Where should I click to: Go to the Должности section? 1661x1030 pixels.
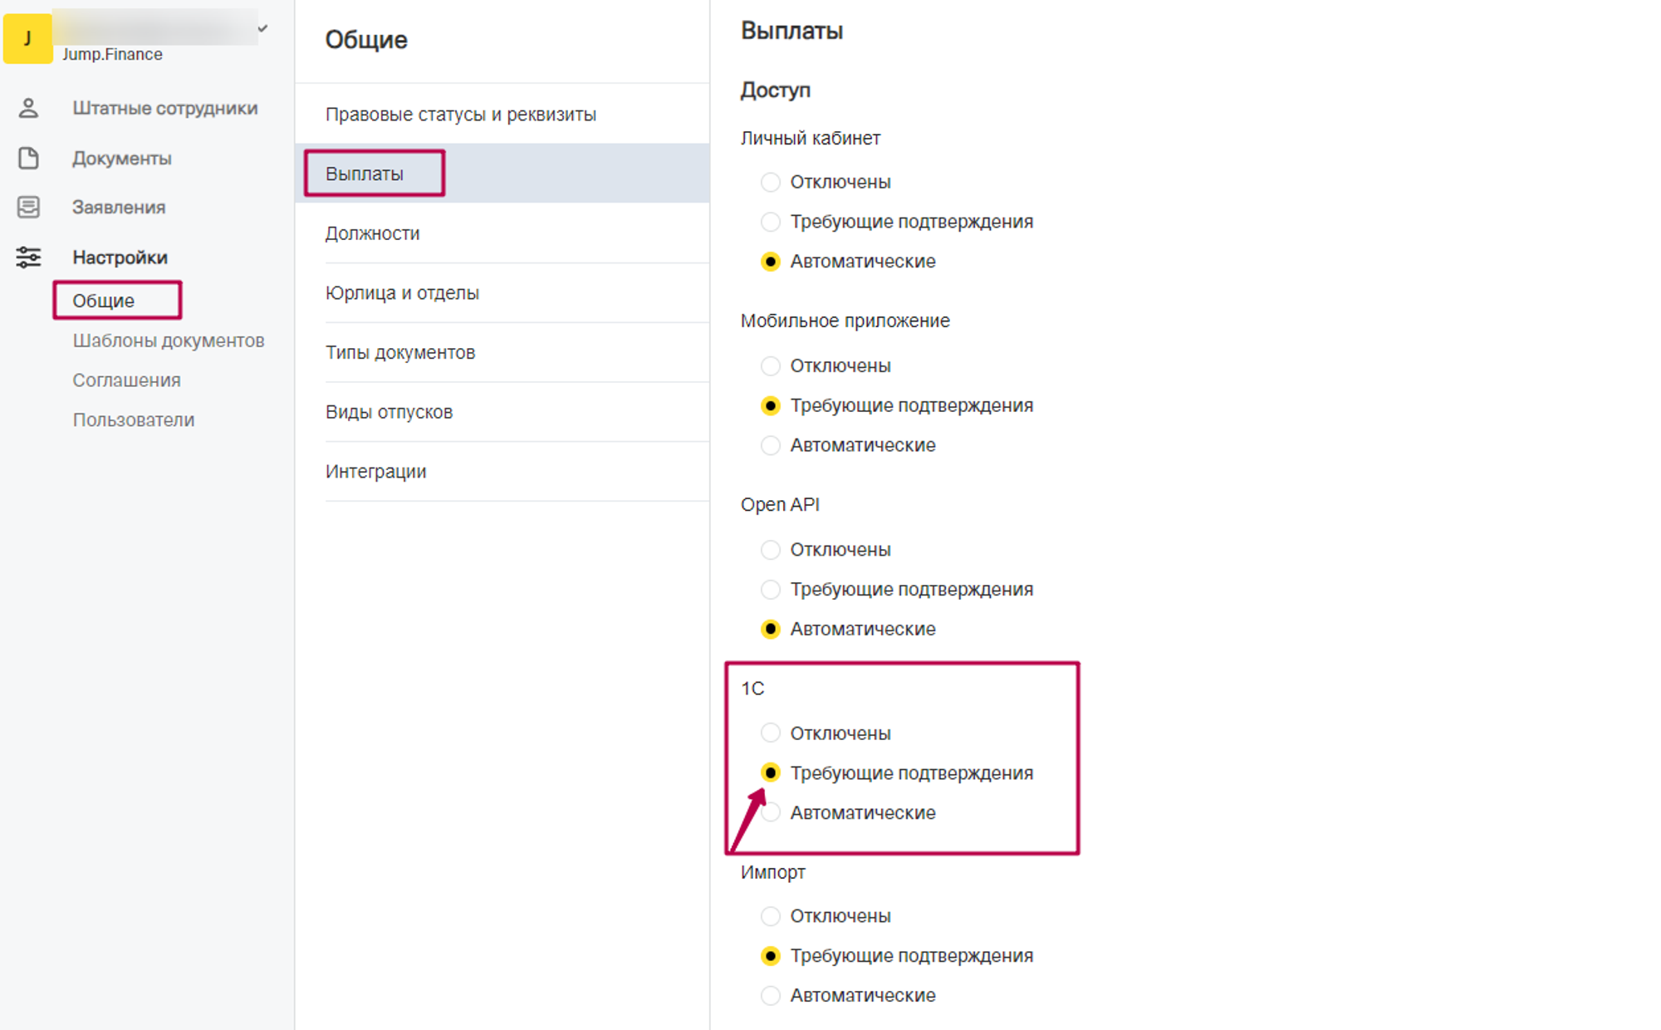point(372,233)
